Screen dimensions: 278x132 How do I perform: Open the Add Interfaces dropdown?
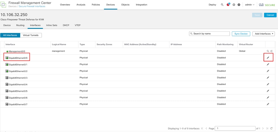point(264,34)
